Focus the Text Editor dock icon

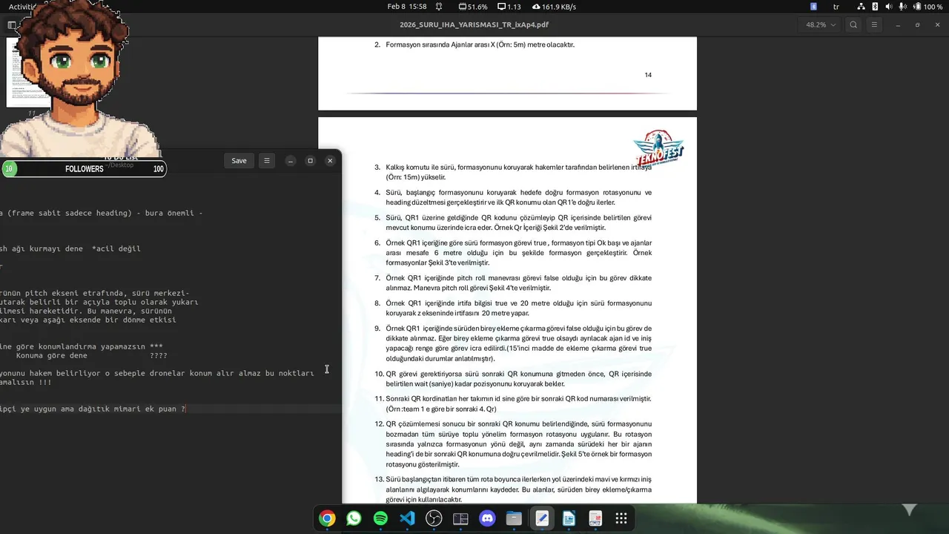click(x=542, y=518)
